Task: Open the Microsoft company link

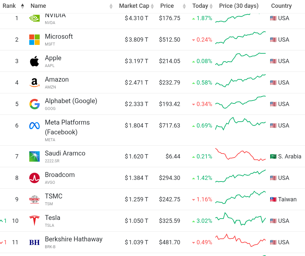Action: click(59, 36)
